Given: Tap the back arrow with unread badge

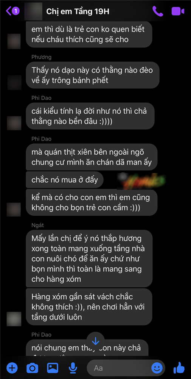Looking at the screenshot, I should [12, 11].
